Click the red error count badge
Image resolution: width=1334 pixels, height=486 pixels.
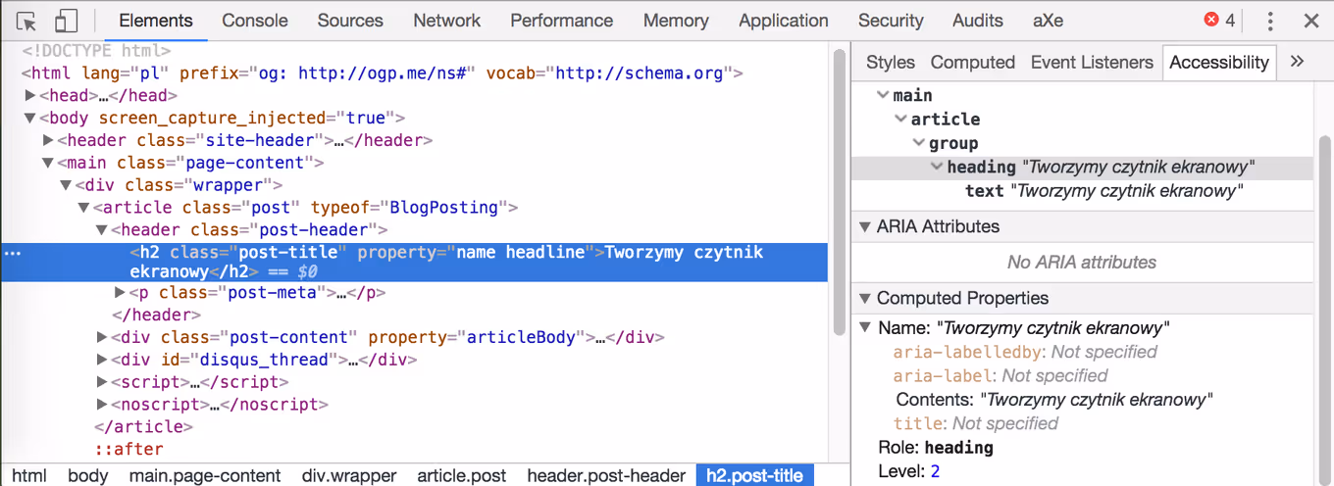coord(1219,21)
